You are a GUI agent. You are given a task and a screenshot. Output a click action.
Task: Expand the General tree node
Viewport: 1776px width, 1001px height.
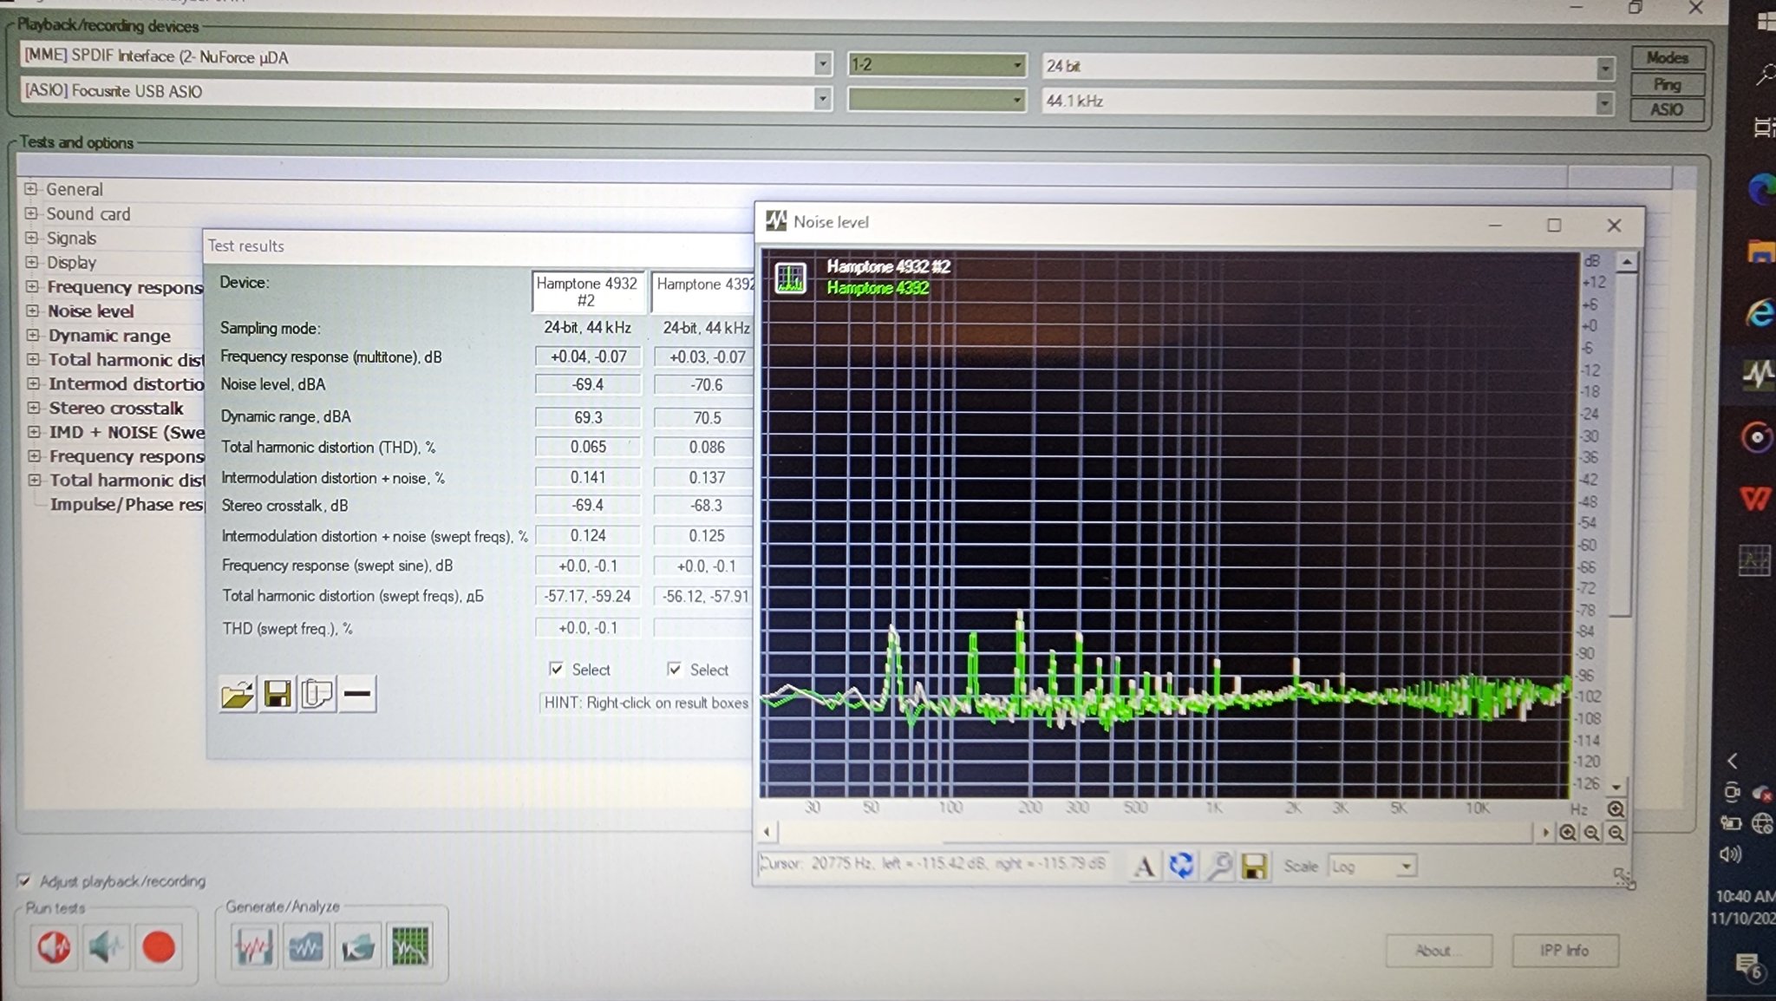[x=31, y=188]
